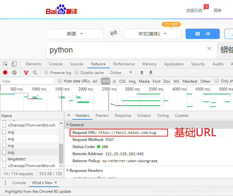This screenshot has width=233, height=196.
Task: Filter requests by JS type
Action: coord(114,81)
